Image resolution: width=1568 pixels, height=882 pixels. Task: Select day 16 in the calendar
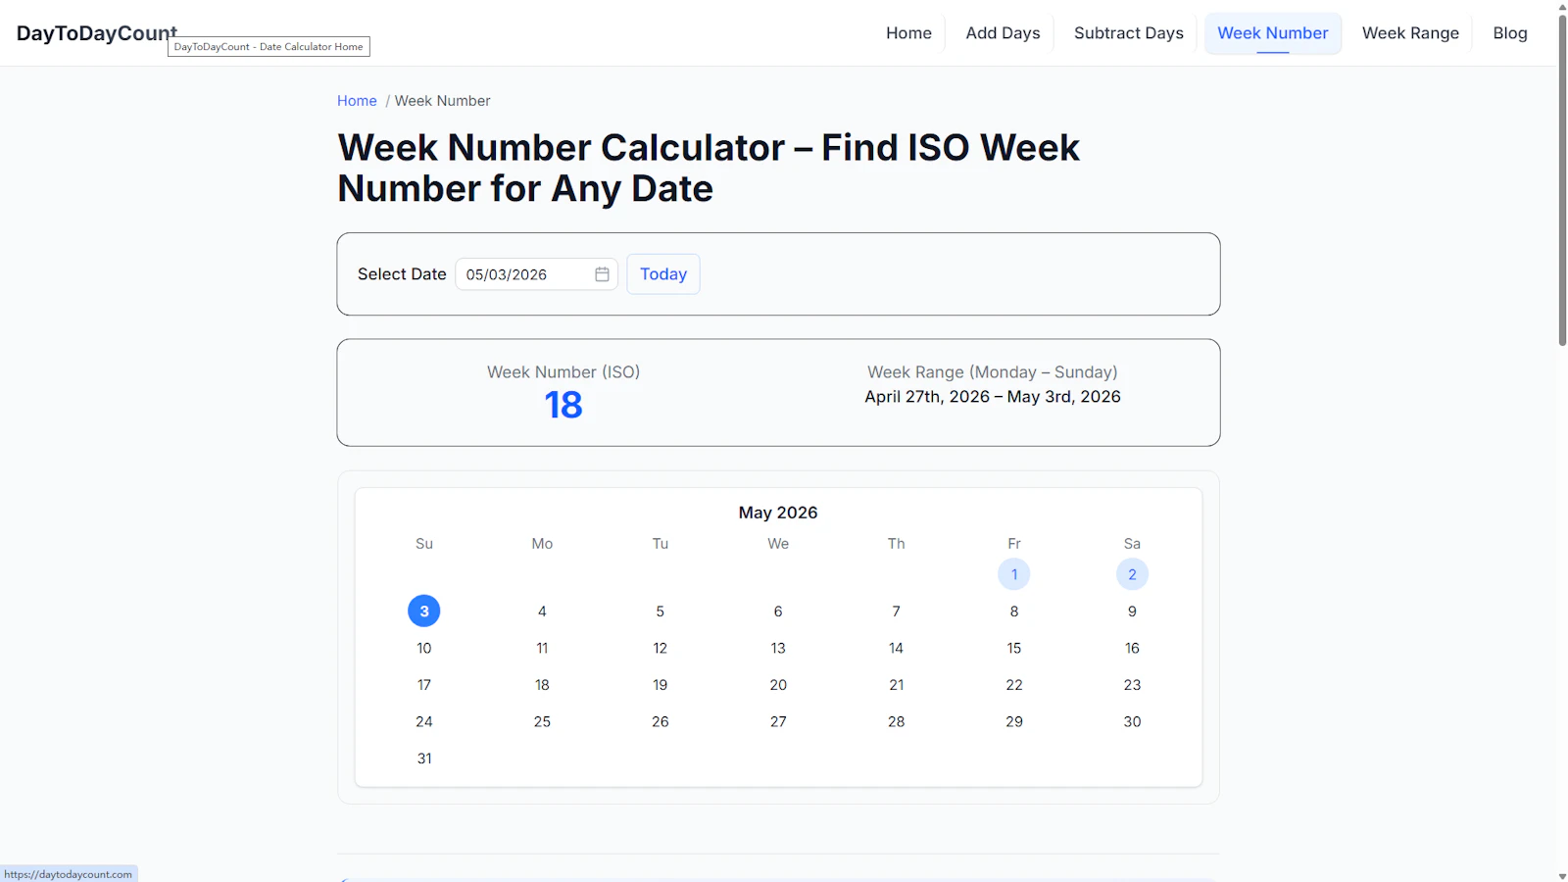(x=1132, y=648)
